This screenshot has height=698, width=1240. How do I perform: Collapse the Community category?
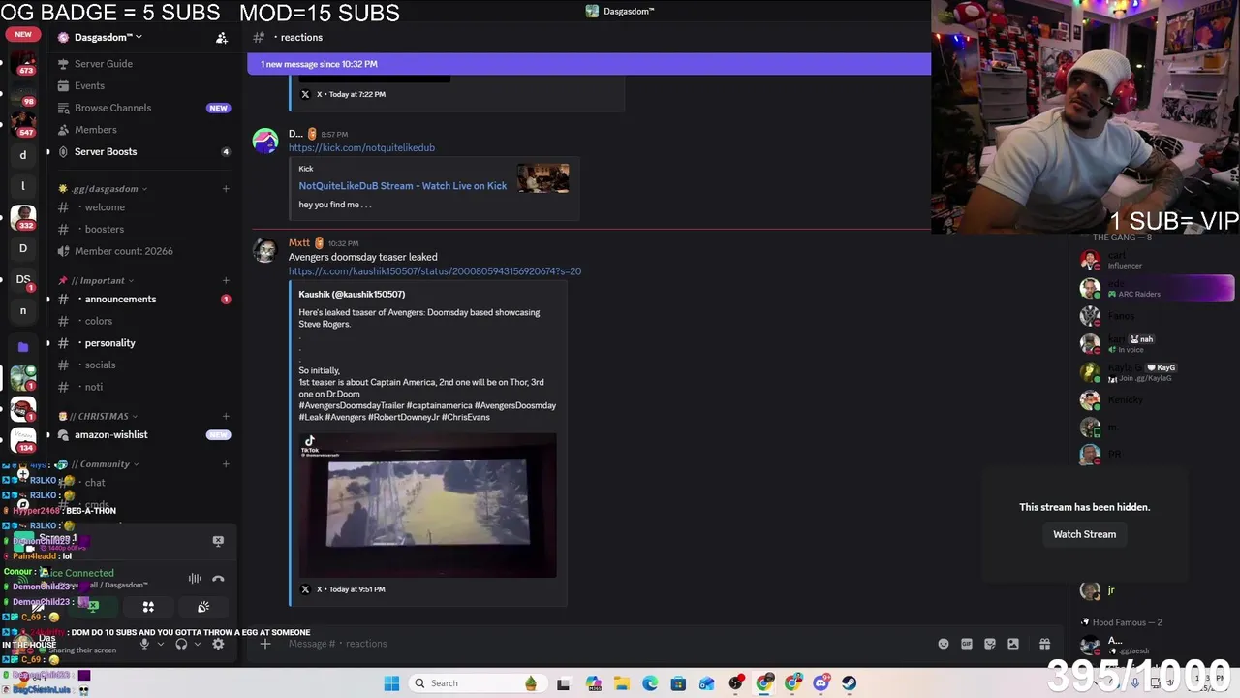[105, 464]
